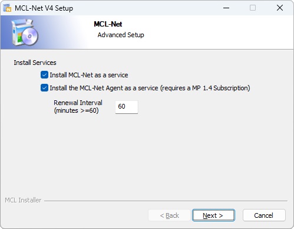The width and height of the screenshot is (294, 229).
Task: Click the blue gradient area of header banner
Action: [x=59, y=32]
